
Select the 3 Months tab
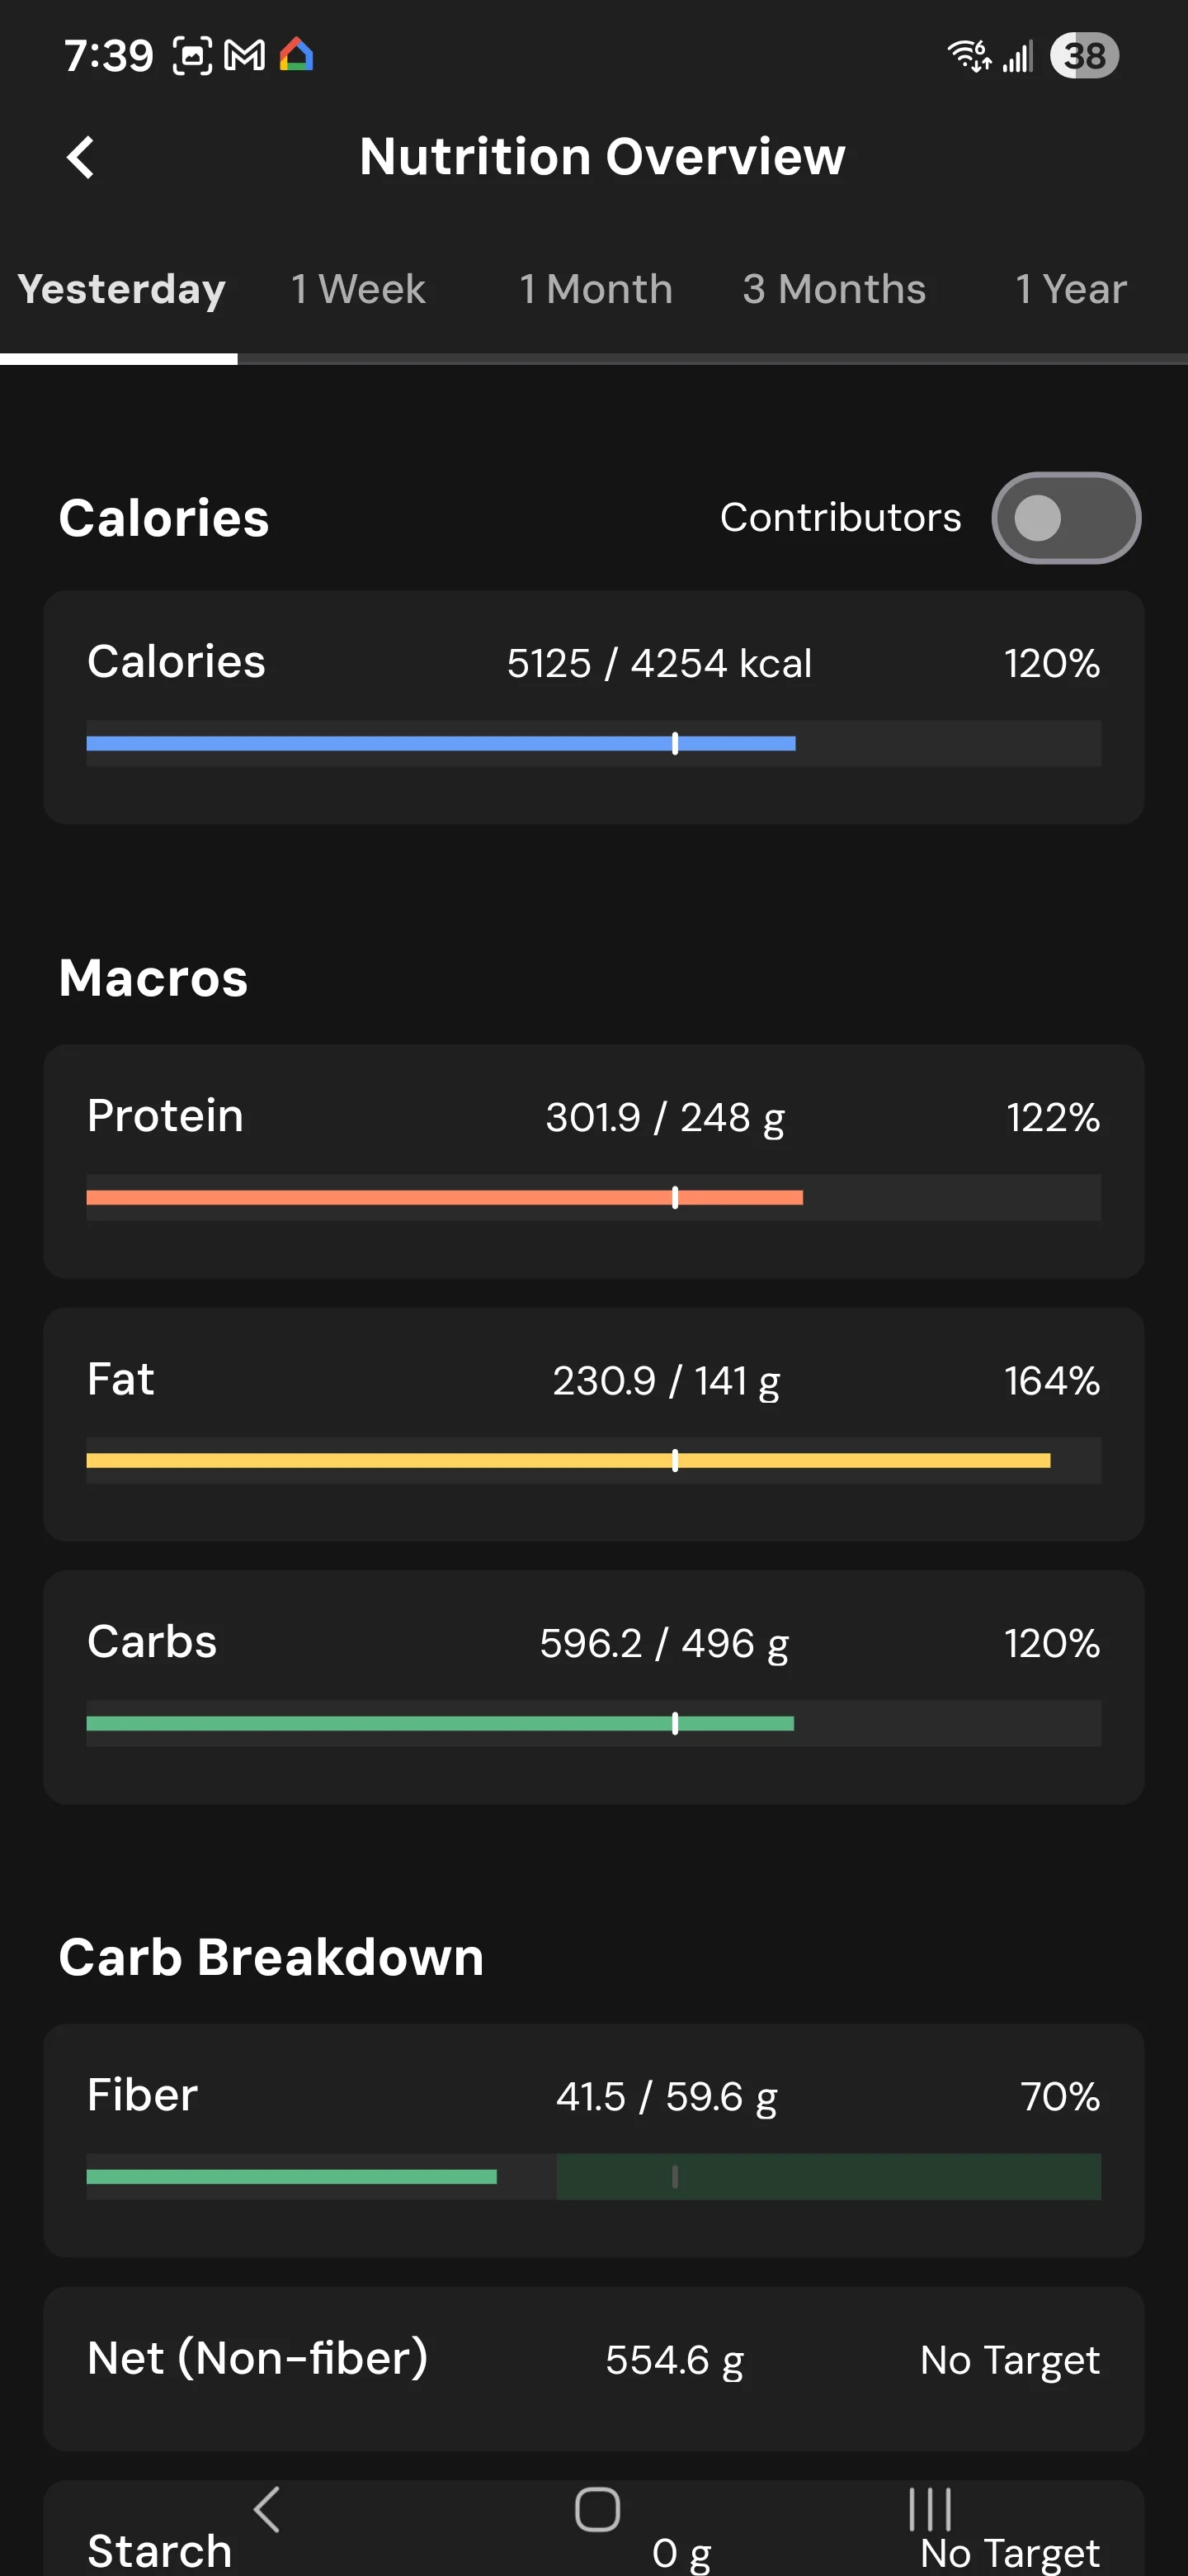point(833,289)
